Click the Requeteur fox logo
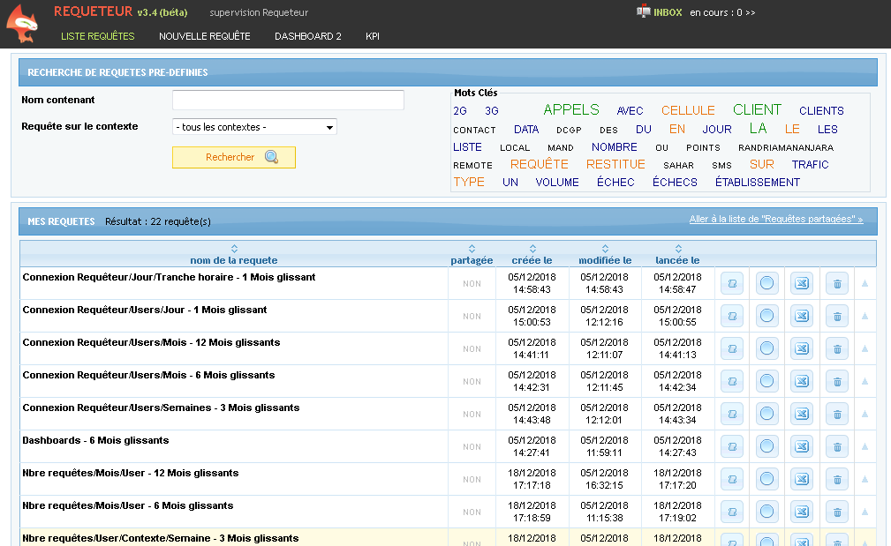 tap(22, 24)
